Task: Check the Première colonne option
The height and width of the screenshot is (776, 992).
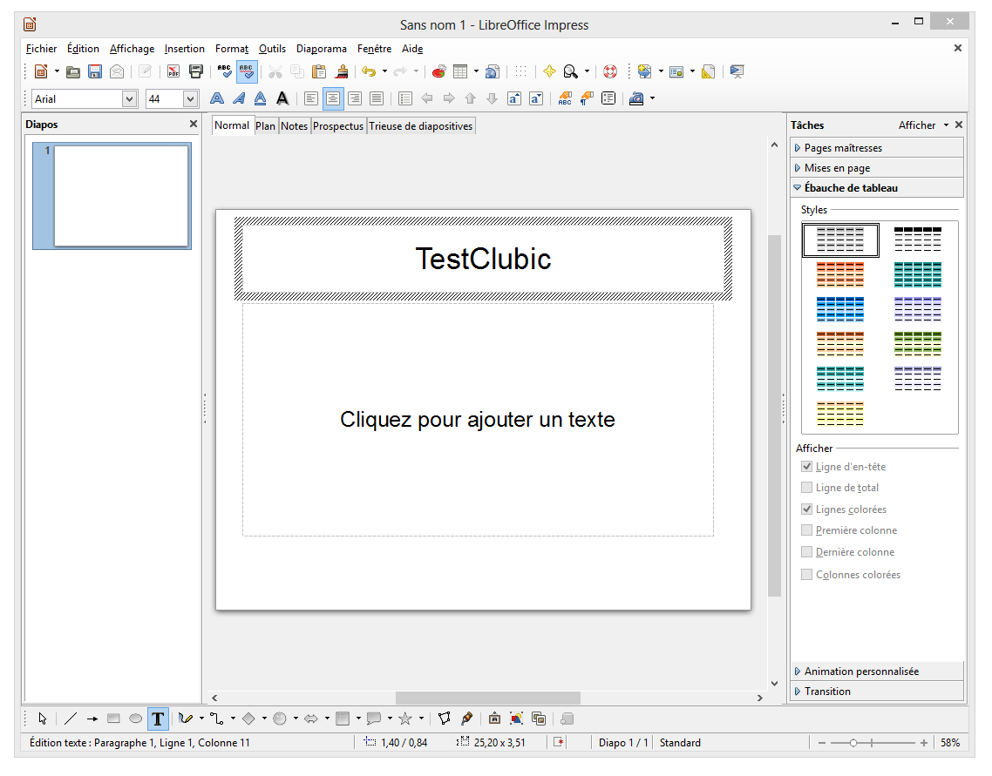Action: (x=806, y=530)
